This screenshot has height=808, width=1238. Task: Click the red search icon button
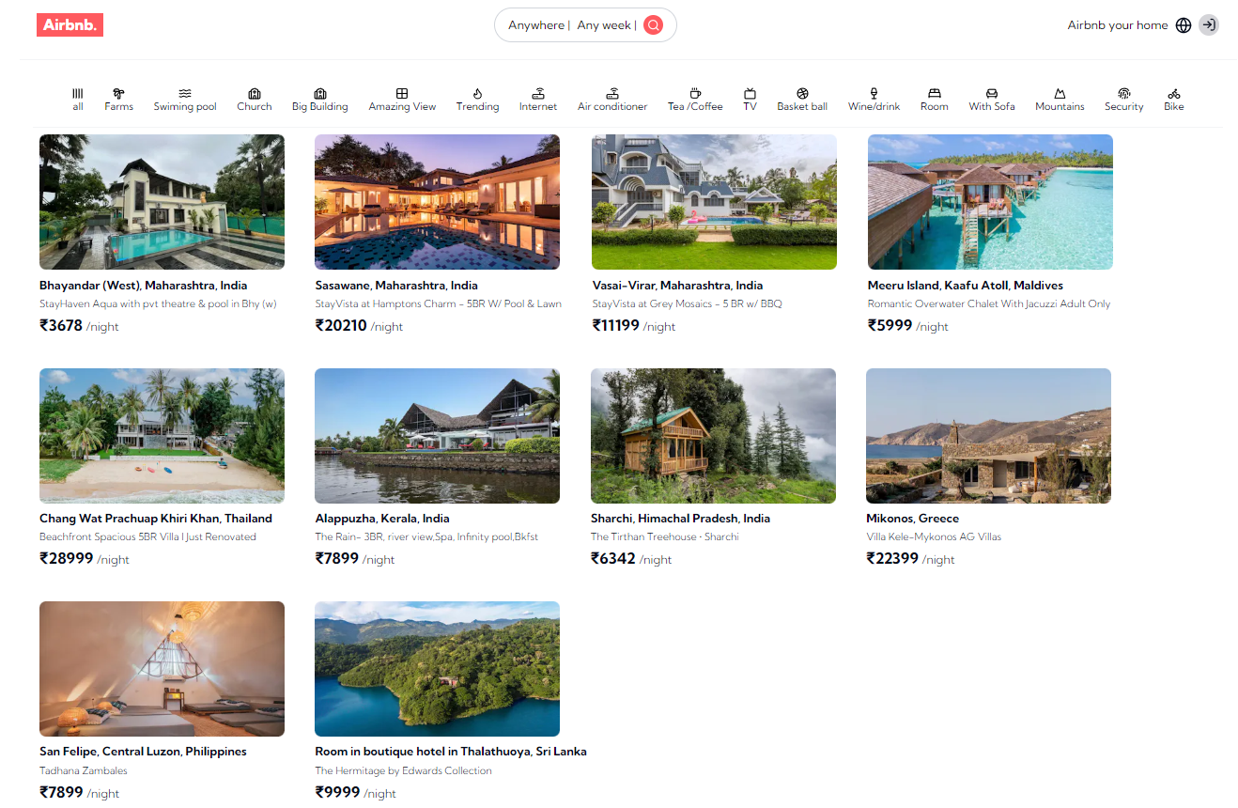pyautogui.click(x=654, y=25)
